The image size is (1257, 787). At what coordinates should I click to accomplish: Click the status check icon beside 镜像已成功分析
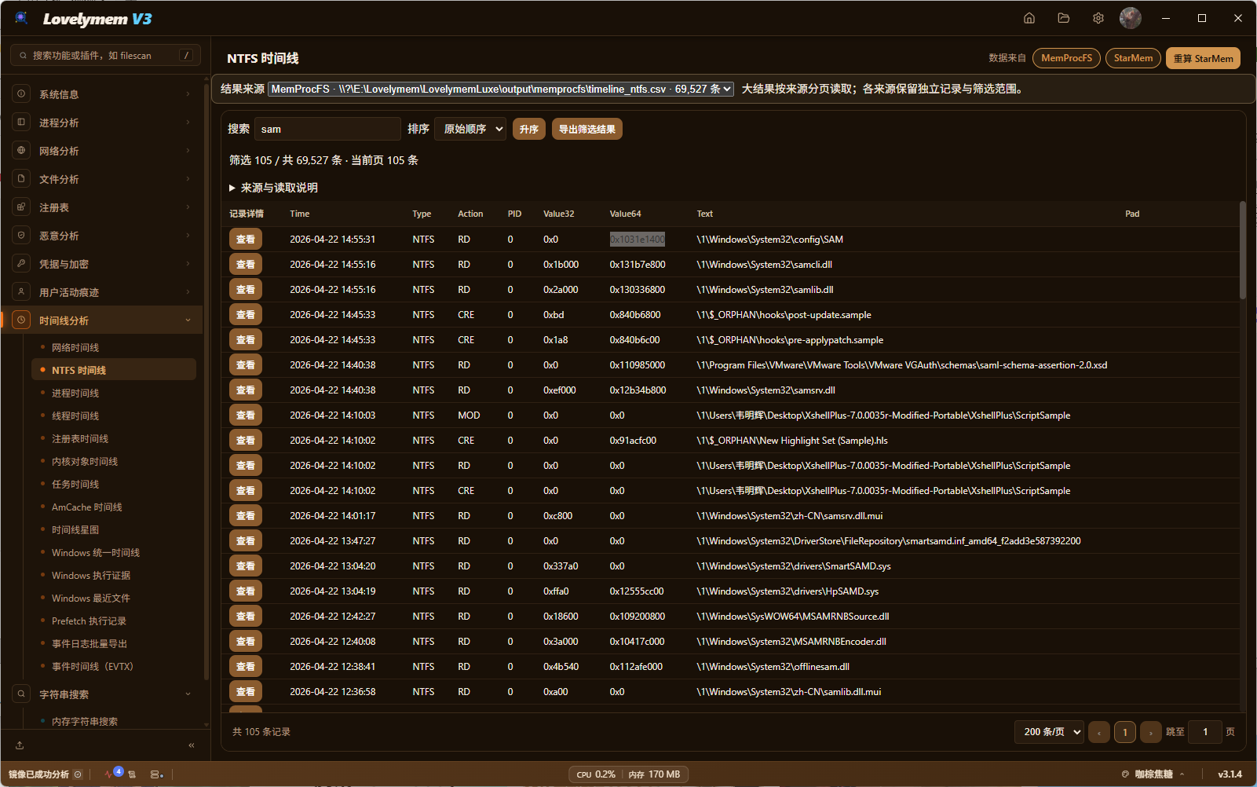point(78,774)
